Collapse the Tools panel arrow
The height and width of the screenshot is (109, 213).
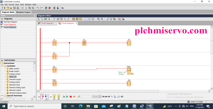(x=34, y=16)
